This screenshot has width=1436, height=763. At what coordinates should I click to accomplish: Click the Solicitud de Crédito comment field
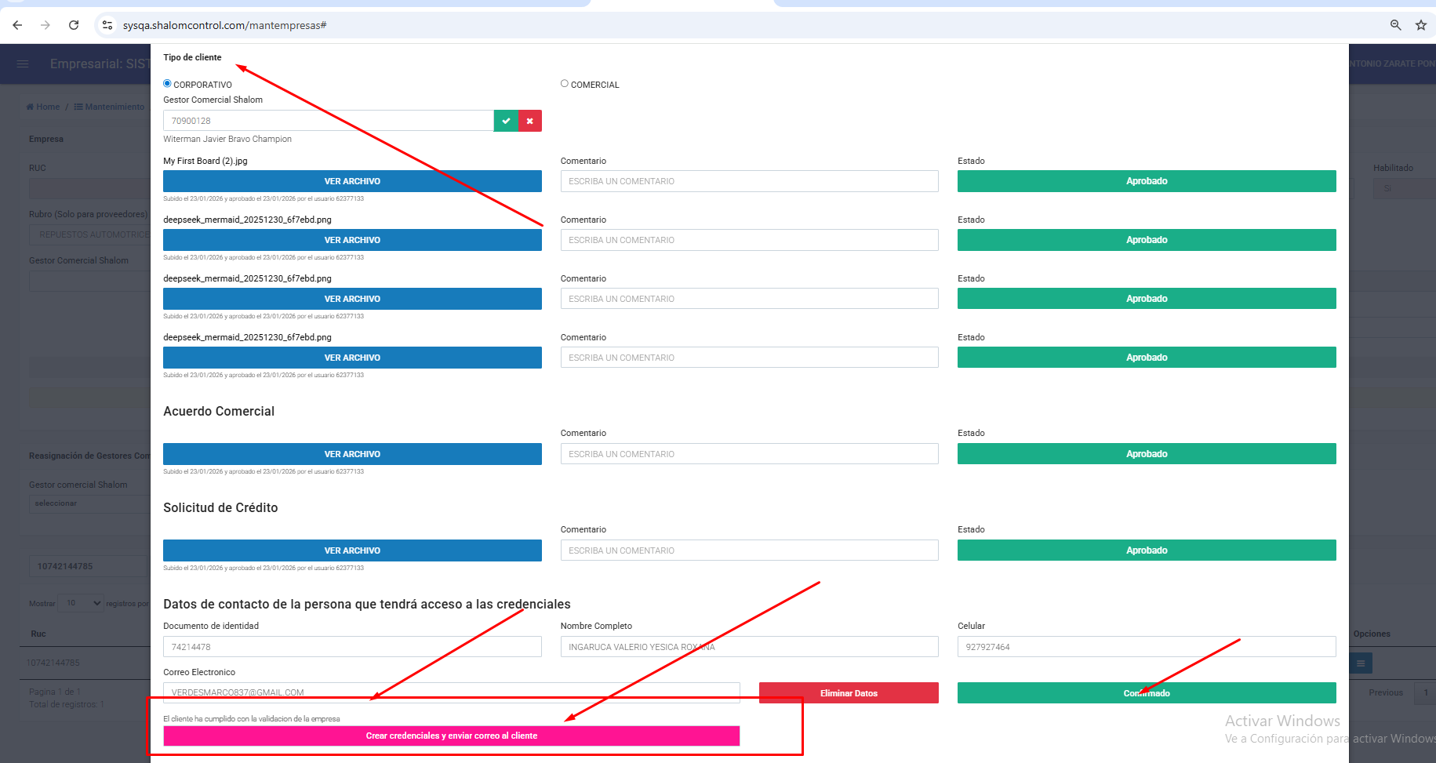749,550
